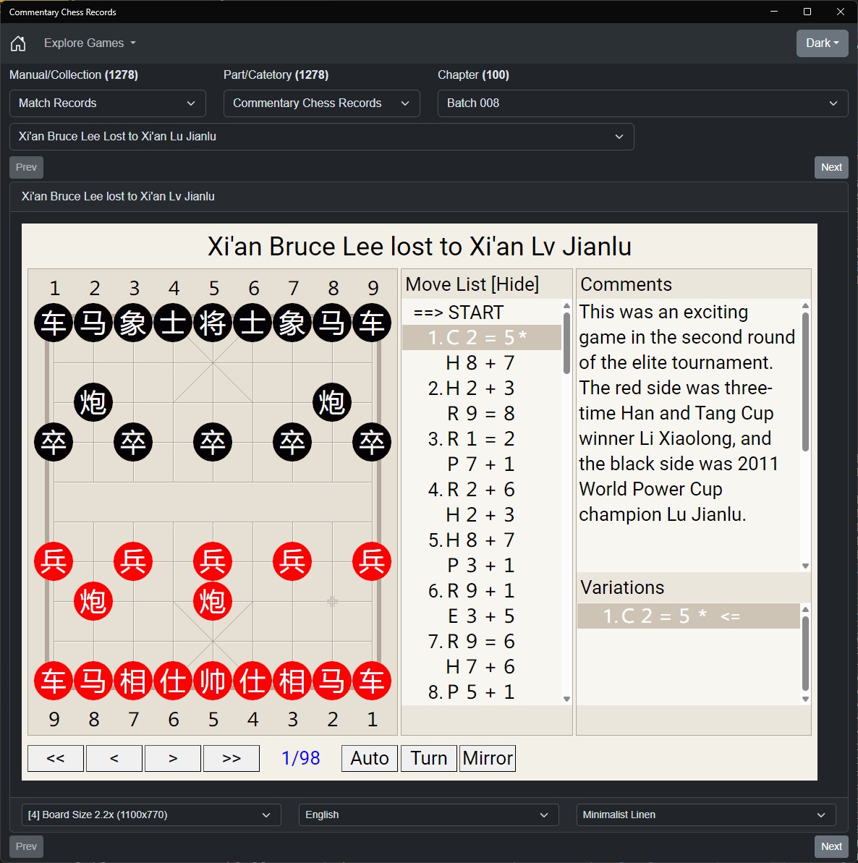
Task: Click the bottom Prev button
Action: point(27,846)
